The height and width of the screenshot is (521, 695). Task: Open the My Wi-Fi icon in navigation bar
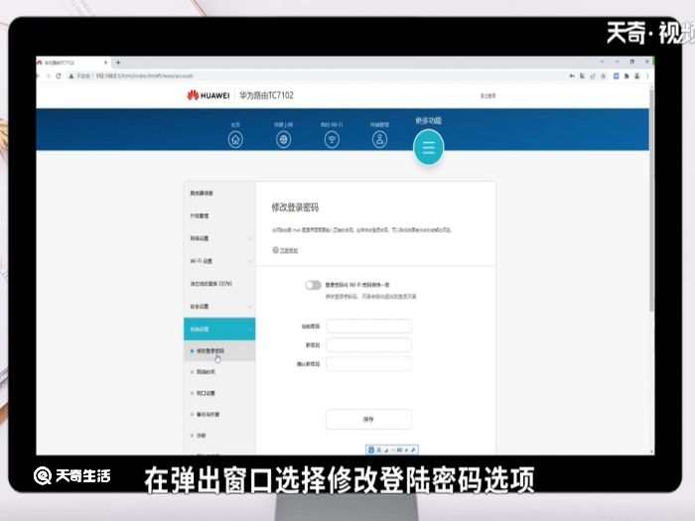[332, 140]
